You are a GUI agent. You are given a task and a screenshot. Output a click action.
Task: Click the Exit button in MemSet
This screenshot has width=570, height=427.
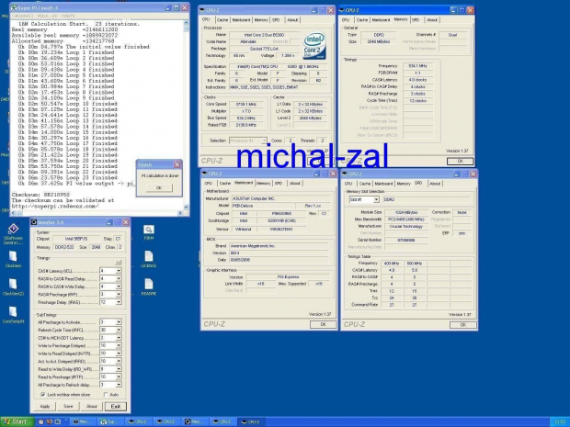(x=116, y=406)
